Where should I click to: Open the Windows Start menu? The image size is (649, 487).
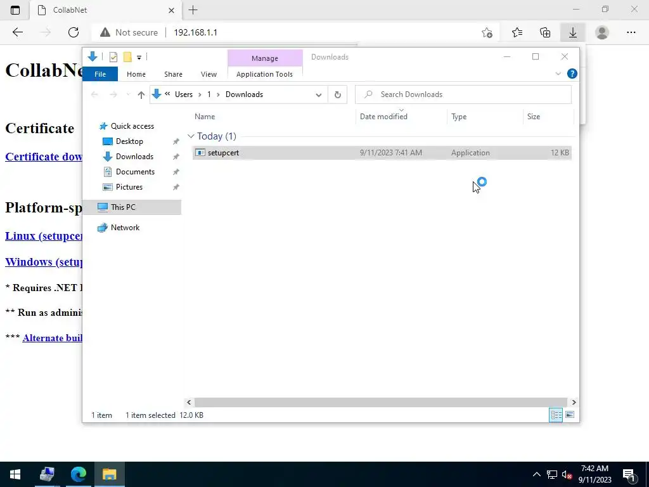(15, 474)
